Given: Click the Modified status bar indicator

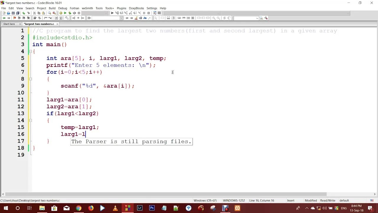Looking at the screenshot, I should pos(311,200).
